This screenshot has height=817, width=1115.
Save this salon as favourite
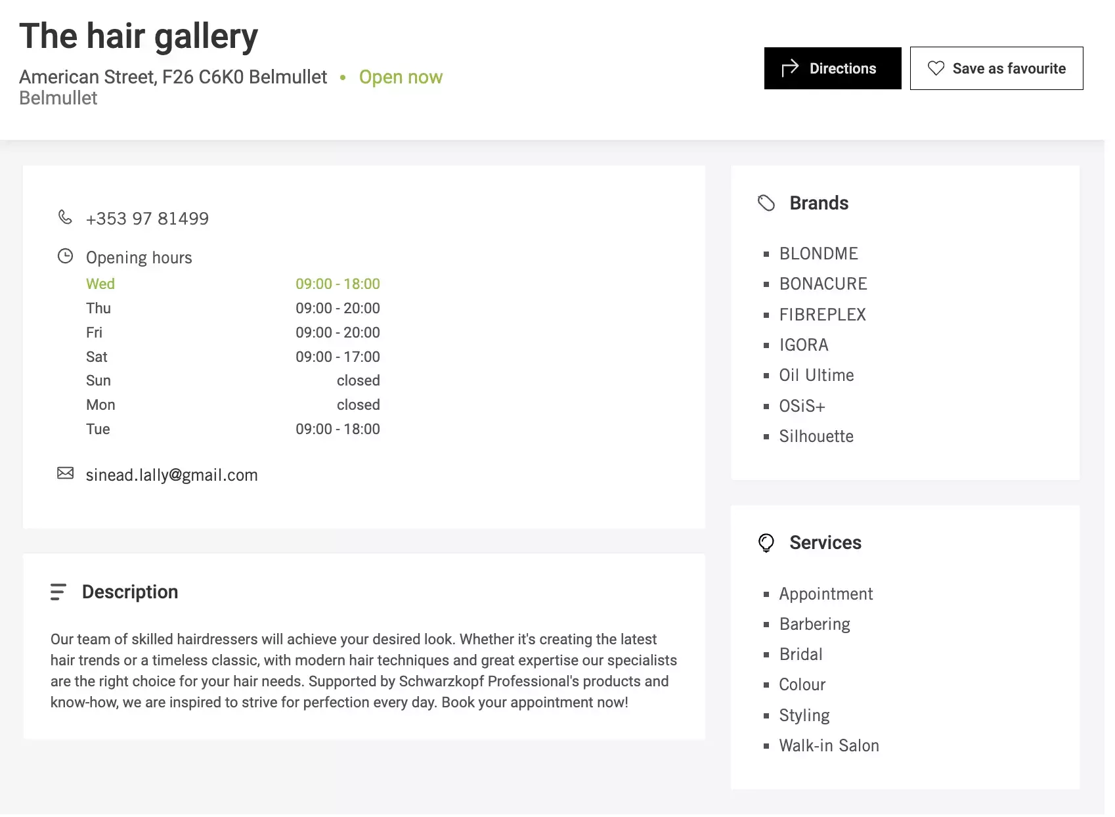pos(996,68)
